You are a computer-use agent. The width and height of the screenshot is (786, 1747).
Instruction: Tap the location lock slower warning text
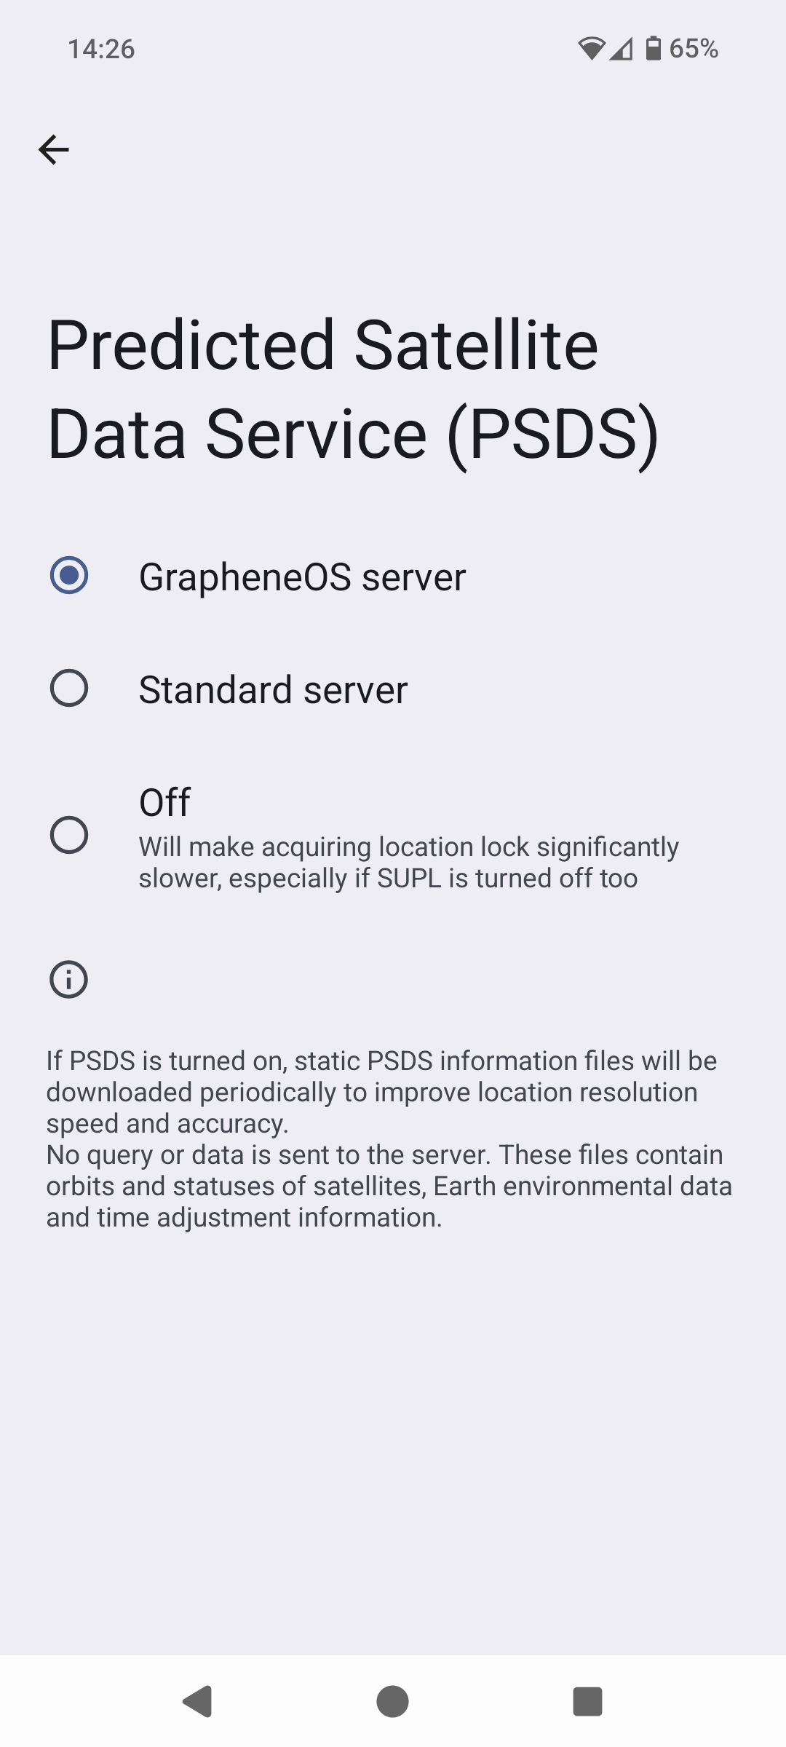point(408,863)
